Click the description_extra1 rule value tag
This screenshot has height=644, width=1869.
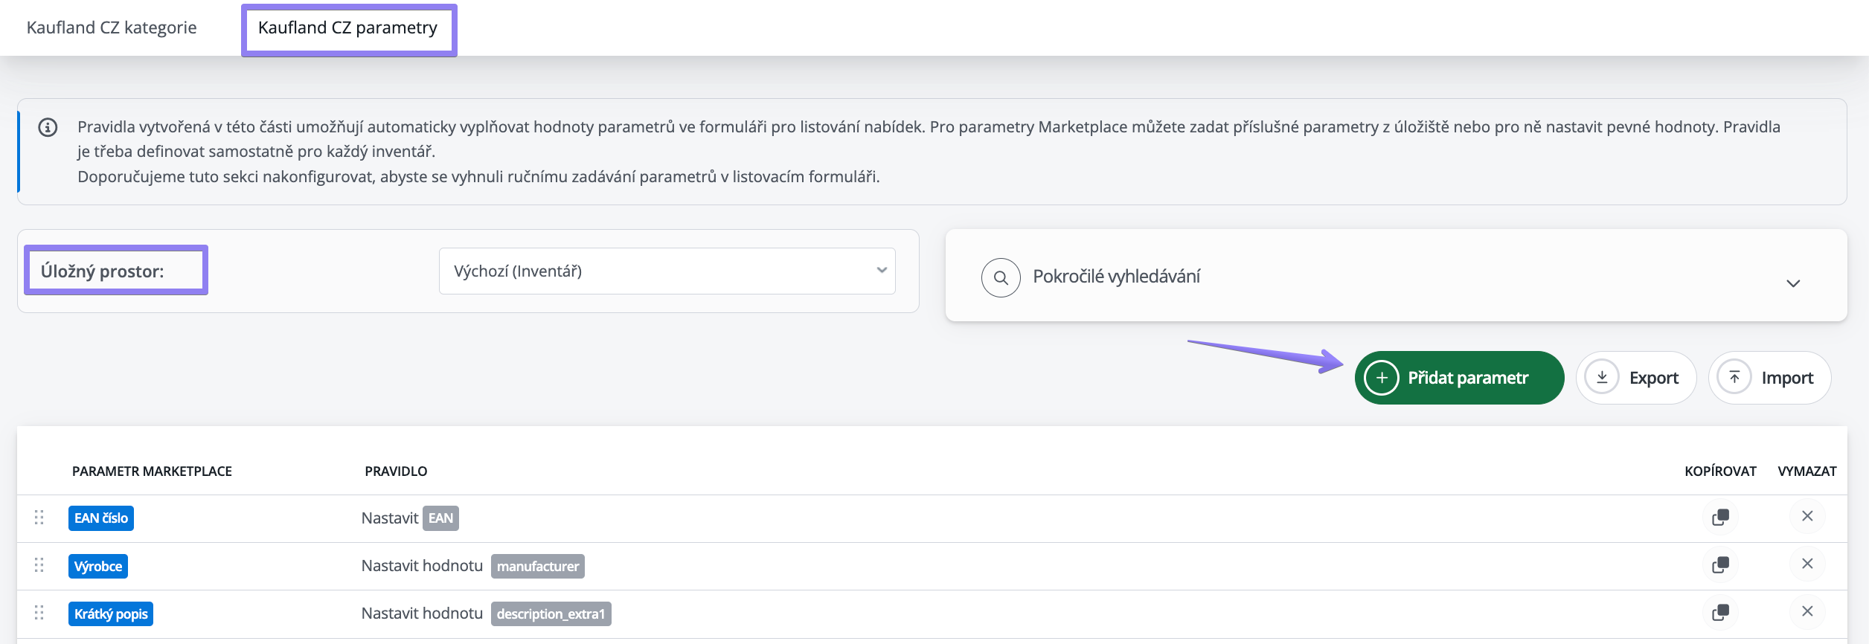[x=551, y=614]
